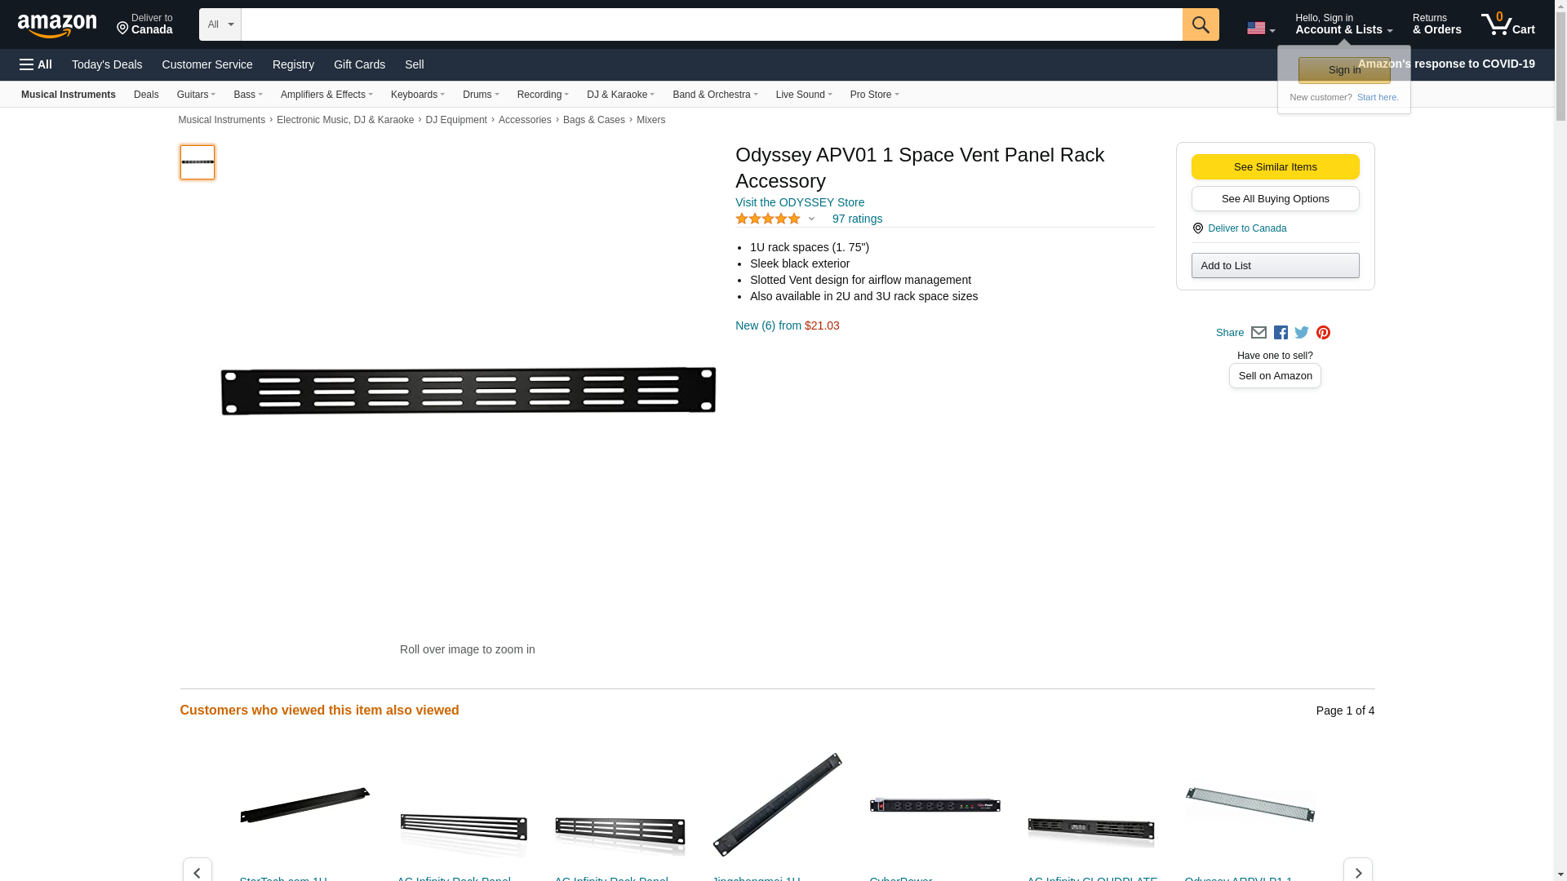Click into the Amazon search input field
1567x881 pixels.
[711, 24]
